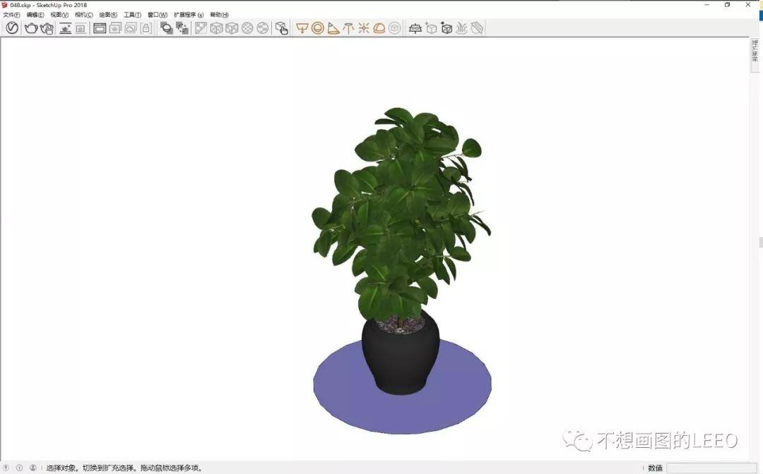Open the 帮助(H) menu
Screen dimensions: 763x474
tap(219, 15)
